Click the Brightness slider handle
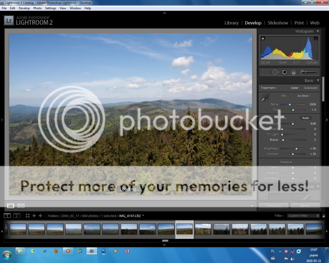The height and width of the screenshot is (263, 329). point(297,149)
